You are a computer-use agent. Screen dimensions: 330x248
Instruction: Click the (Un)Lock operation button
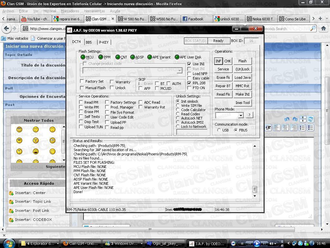click(x=242, y=69)
